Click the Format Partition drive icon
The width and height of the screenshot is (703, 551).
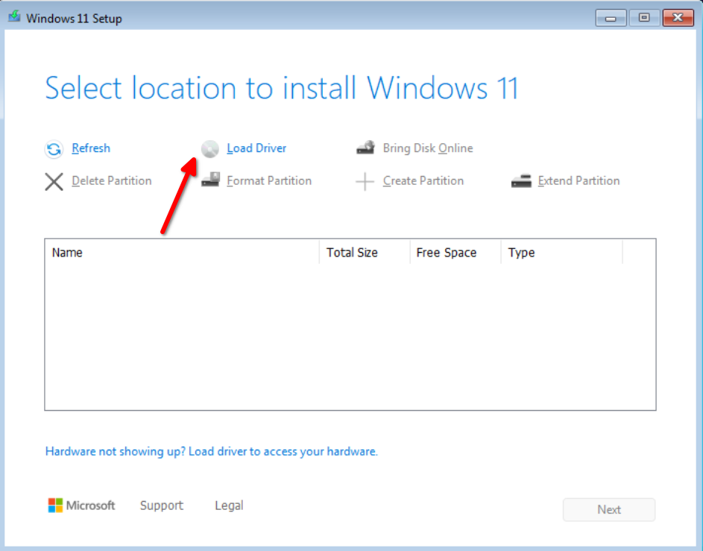210,180
